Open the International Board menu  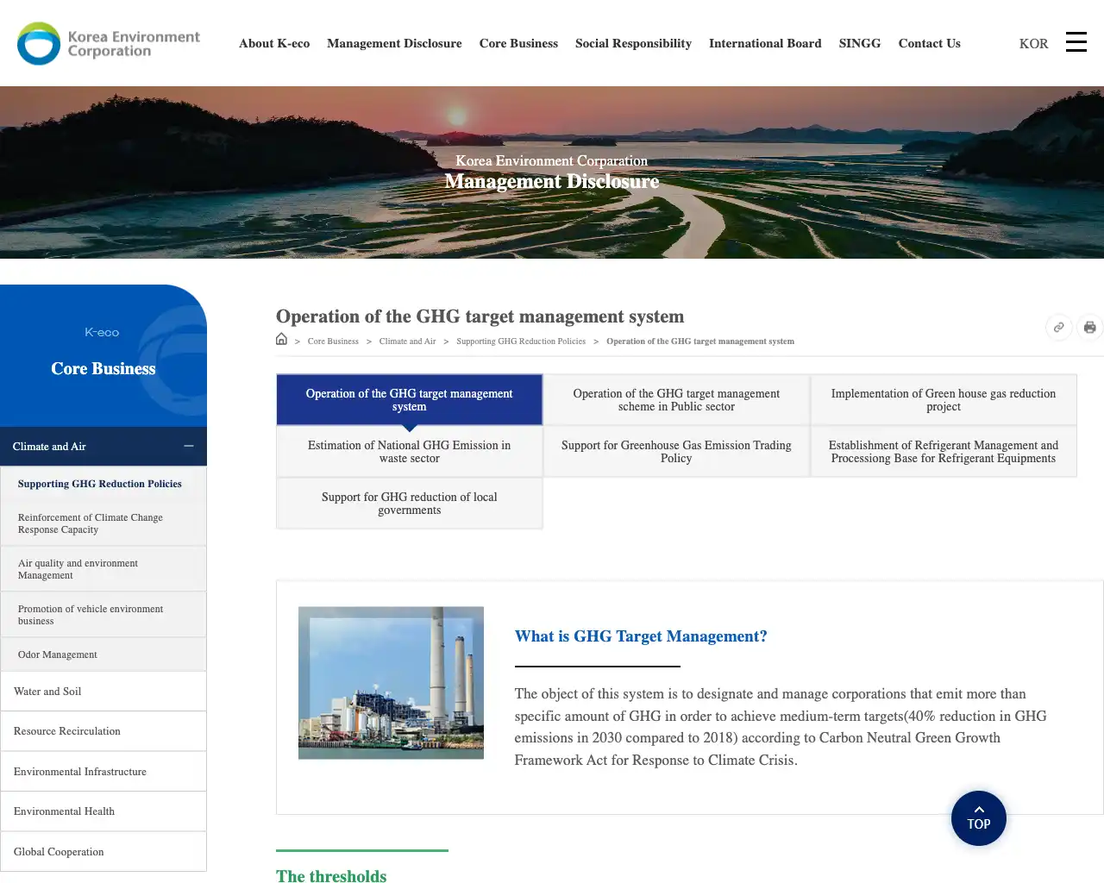coord(765,43)
